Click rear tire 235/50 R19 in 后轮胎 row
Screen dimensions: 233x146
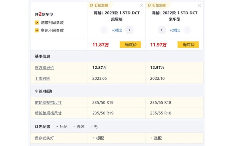(x=103, y=113)
